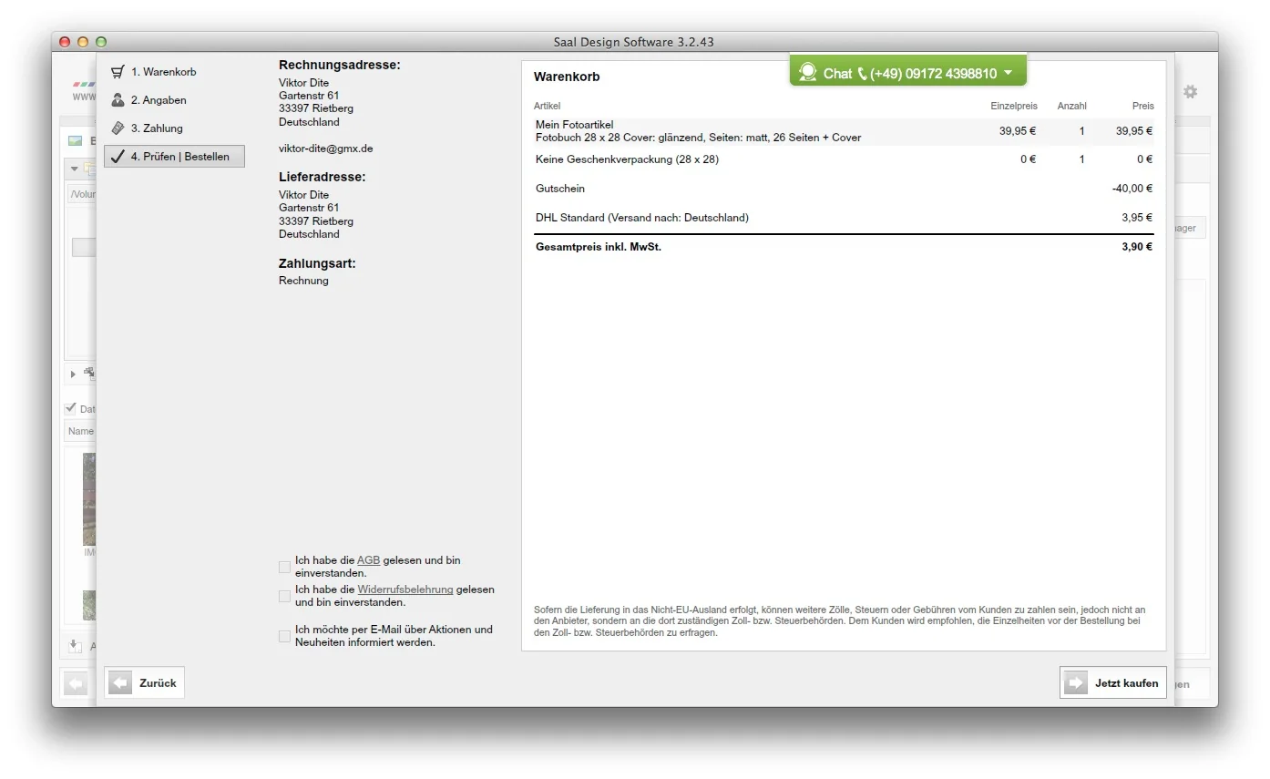Expand the collapsed tree arrow in background panel
Image resolution: width=1270 pixels, height=779 pixels.
pyautogui.click(x=73, y=374)
